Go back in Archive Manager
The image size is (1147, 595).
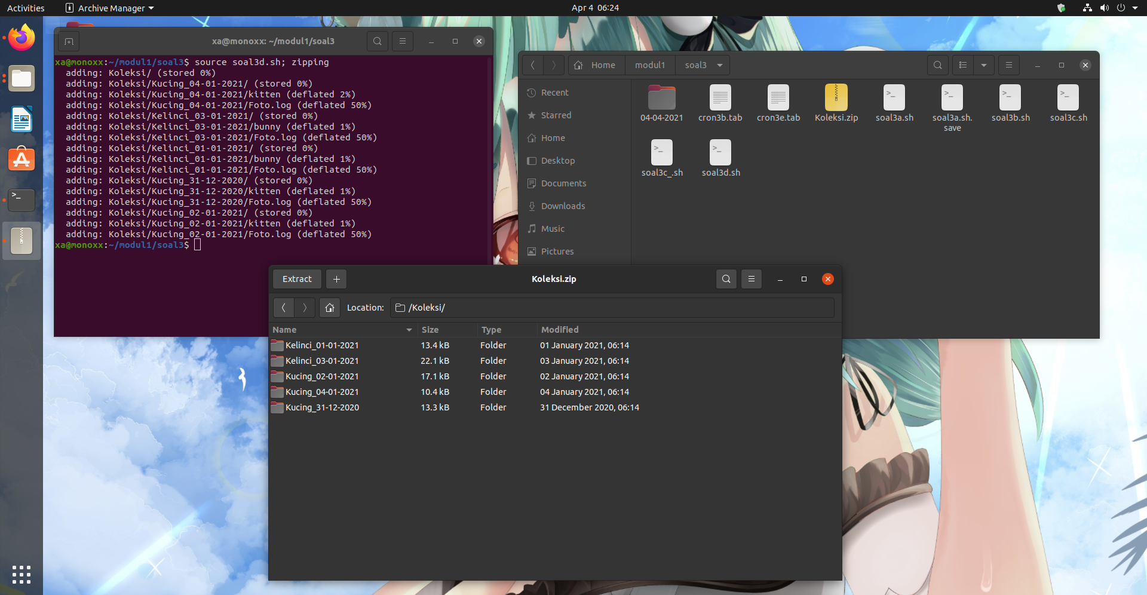pos(284,308)
